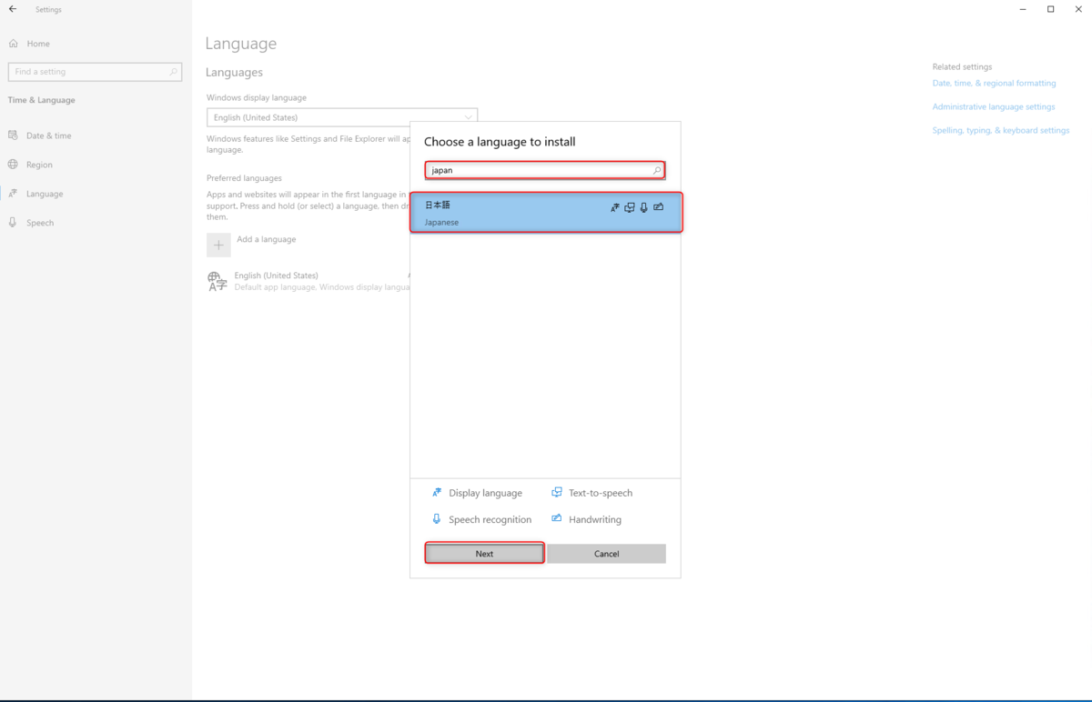The image size is (1092, 702).
Task: Open the Windows display language dropdown
Action: coord(342,117)
